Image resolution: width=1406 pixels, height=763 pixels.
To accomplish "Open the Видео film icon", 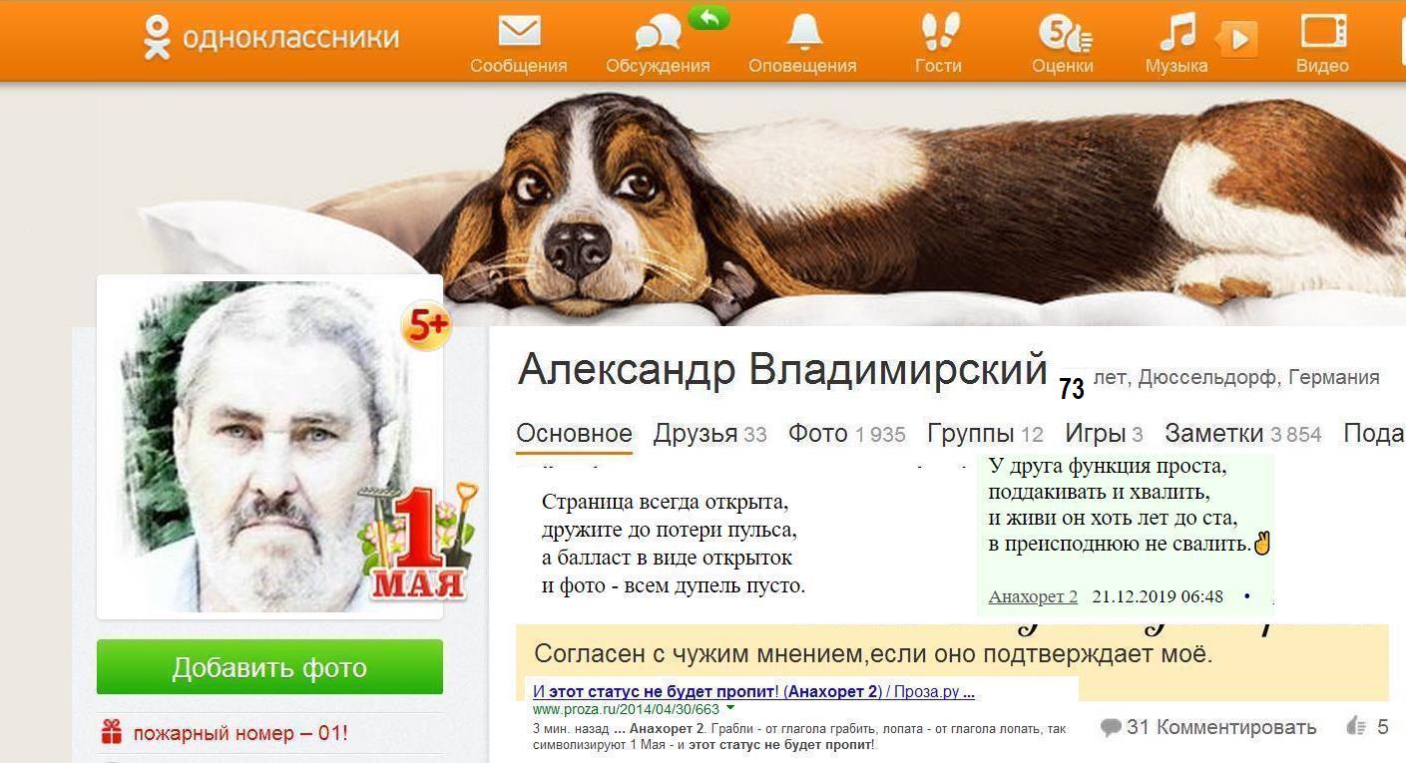I will coord(1323,32).
